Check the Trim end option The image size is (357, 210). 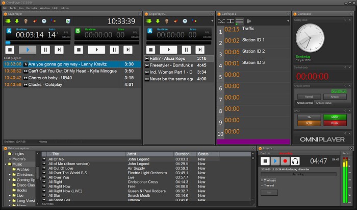tap(262, 185)
